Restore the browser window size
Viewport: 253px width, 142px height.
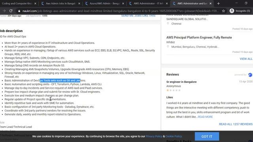(246, 3)
